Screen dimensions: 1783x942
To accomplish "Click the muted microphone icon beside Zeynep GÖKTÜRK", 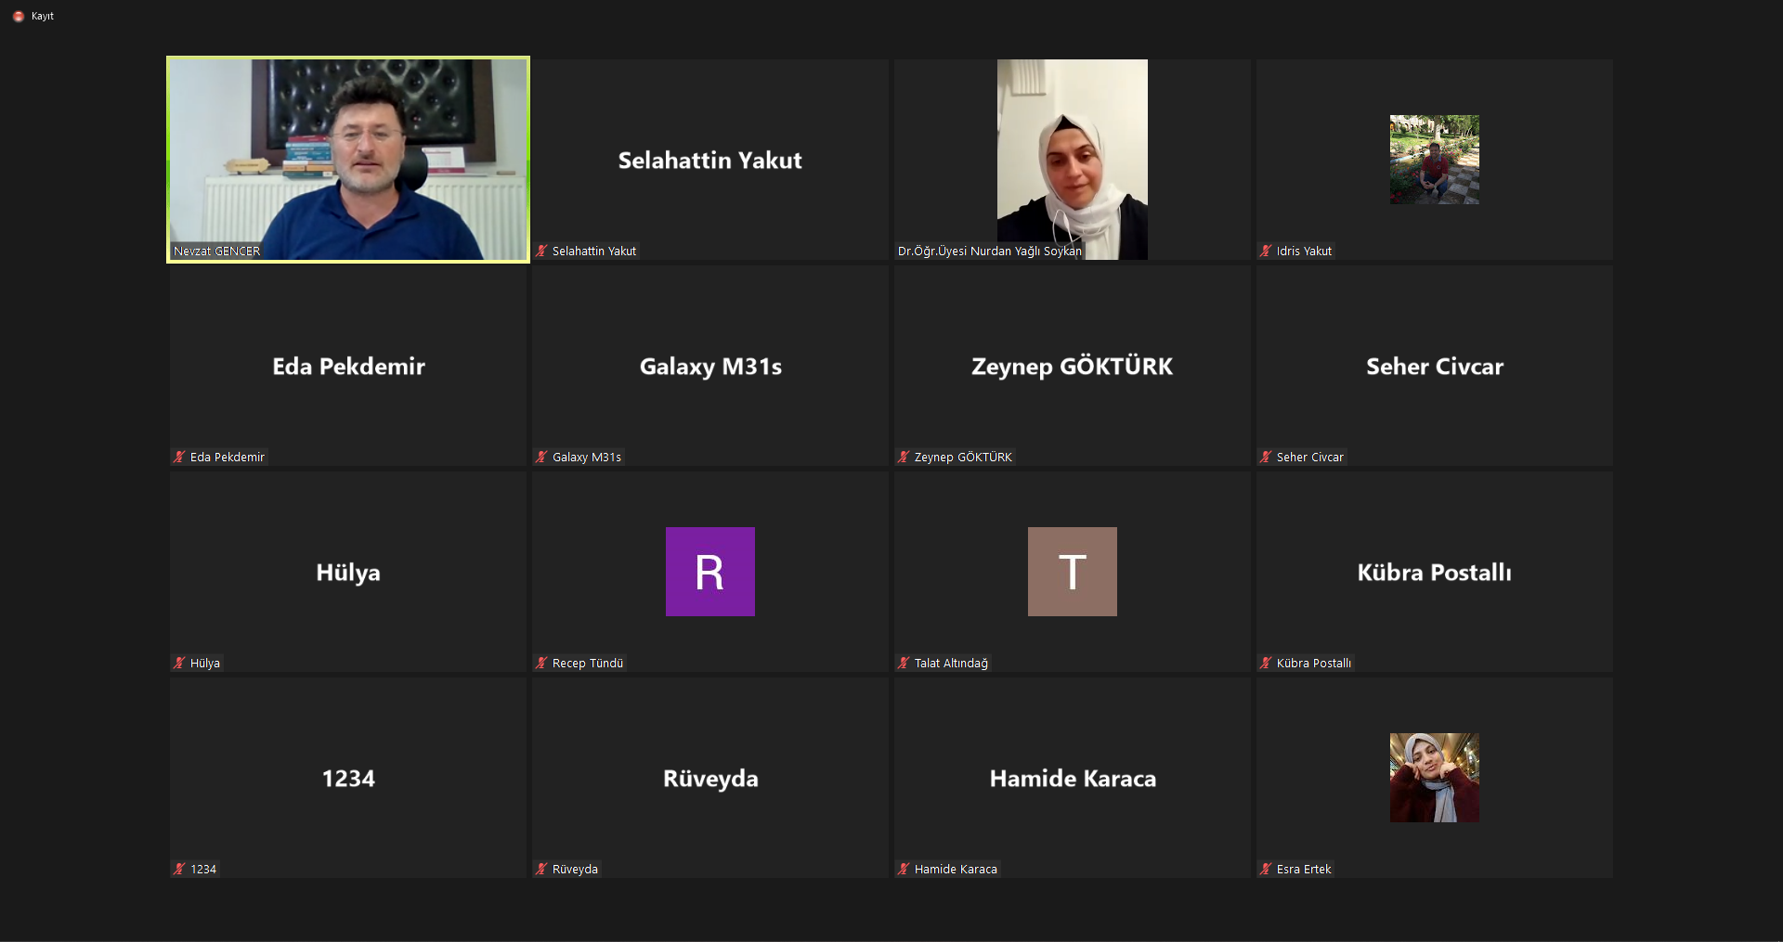I will coord(904,457).
